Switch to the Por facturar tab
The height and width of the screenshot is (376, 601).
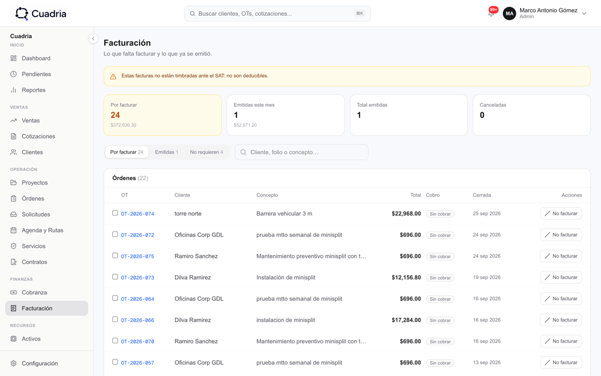coord(127,152)
